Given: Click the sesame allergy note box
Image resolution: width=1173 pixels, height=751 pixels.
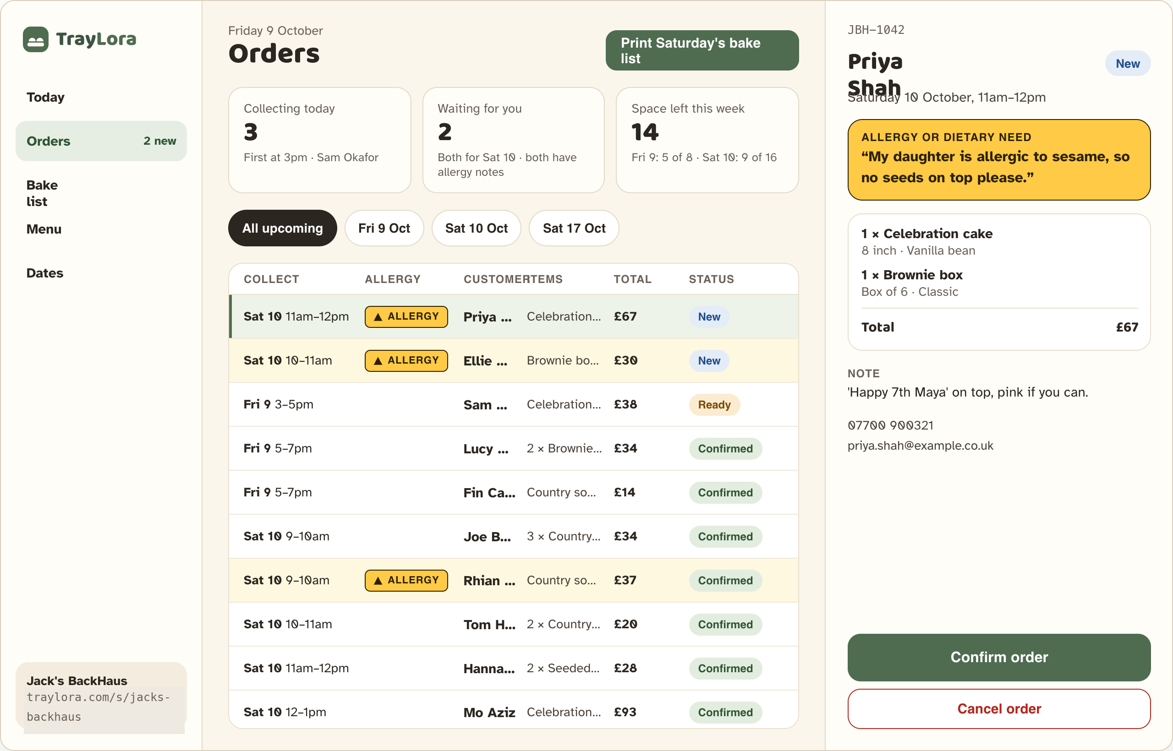Looking at the screenshot, I should coord(998,159).
